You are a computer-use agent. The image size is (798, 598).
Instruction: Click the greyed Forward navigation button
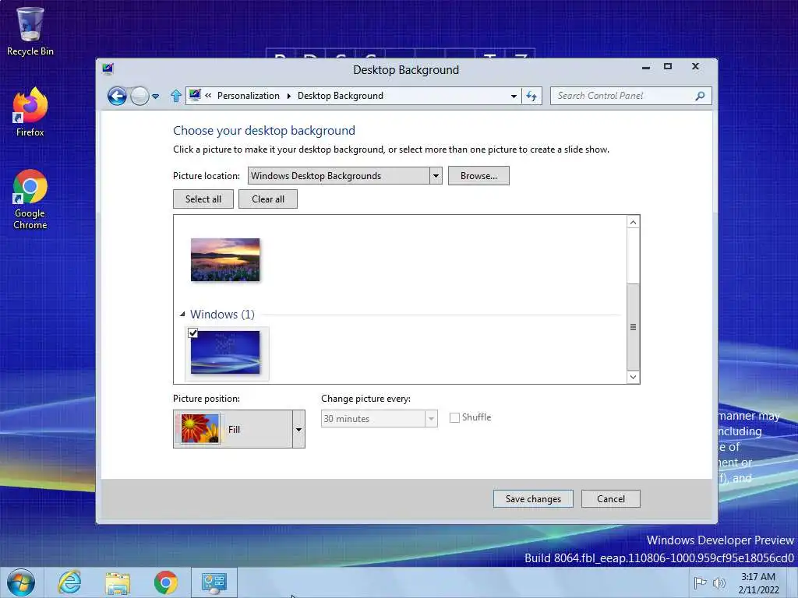click(x=139, y=96)
